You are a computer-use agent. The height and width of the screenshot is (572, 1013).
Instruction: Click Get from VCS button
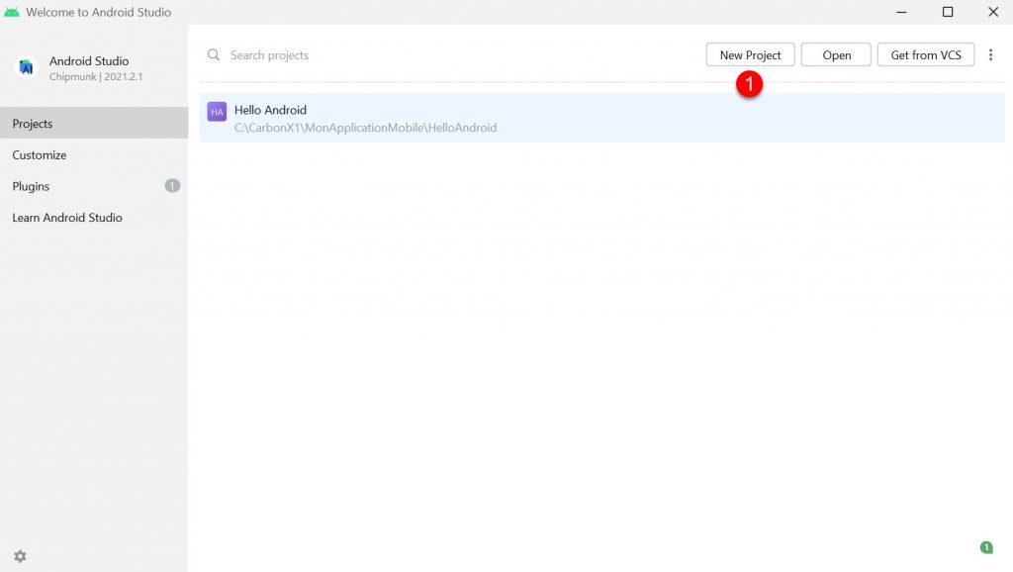point(926,55)
